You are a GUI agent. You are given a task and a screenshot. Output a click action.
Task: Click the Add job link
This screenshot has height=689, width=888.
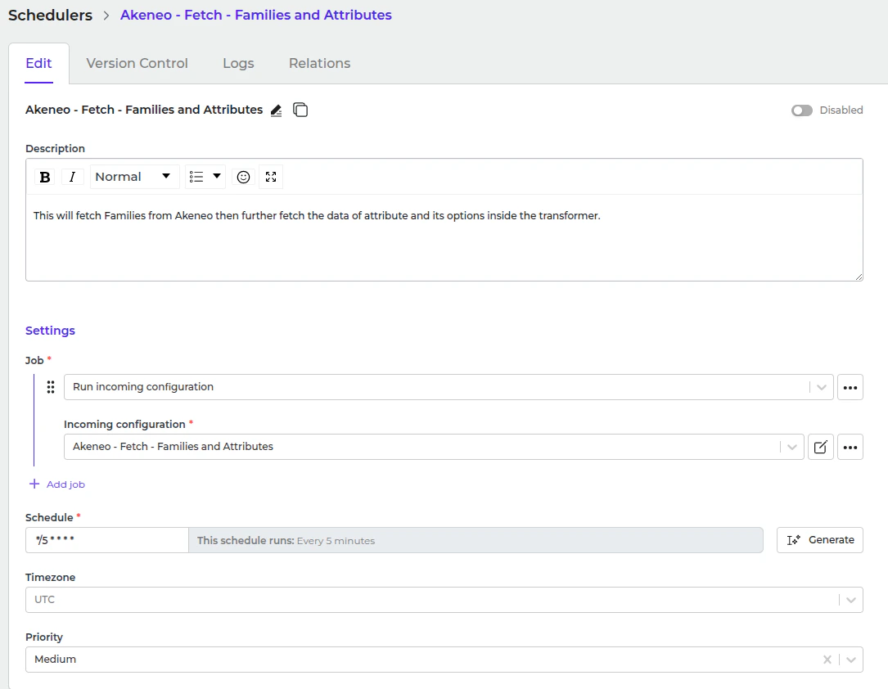pos(65,484)
